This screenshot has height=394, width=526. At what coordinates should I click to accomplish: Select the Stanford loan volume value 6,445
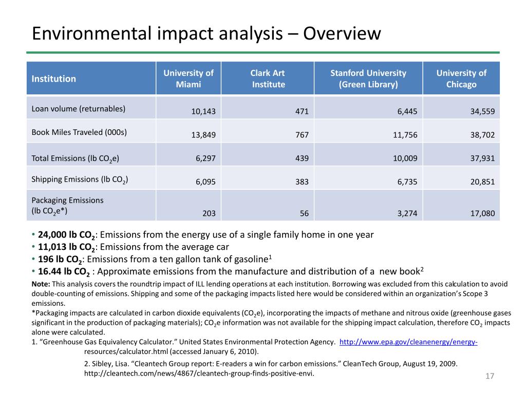coord(407,111)
